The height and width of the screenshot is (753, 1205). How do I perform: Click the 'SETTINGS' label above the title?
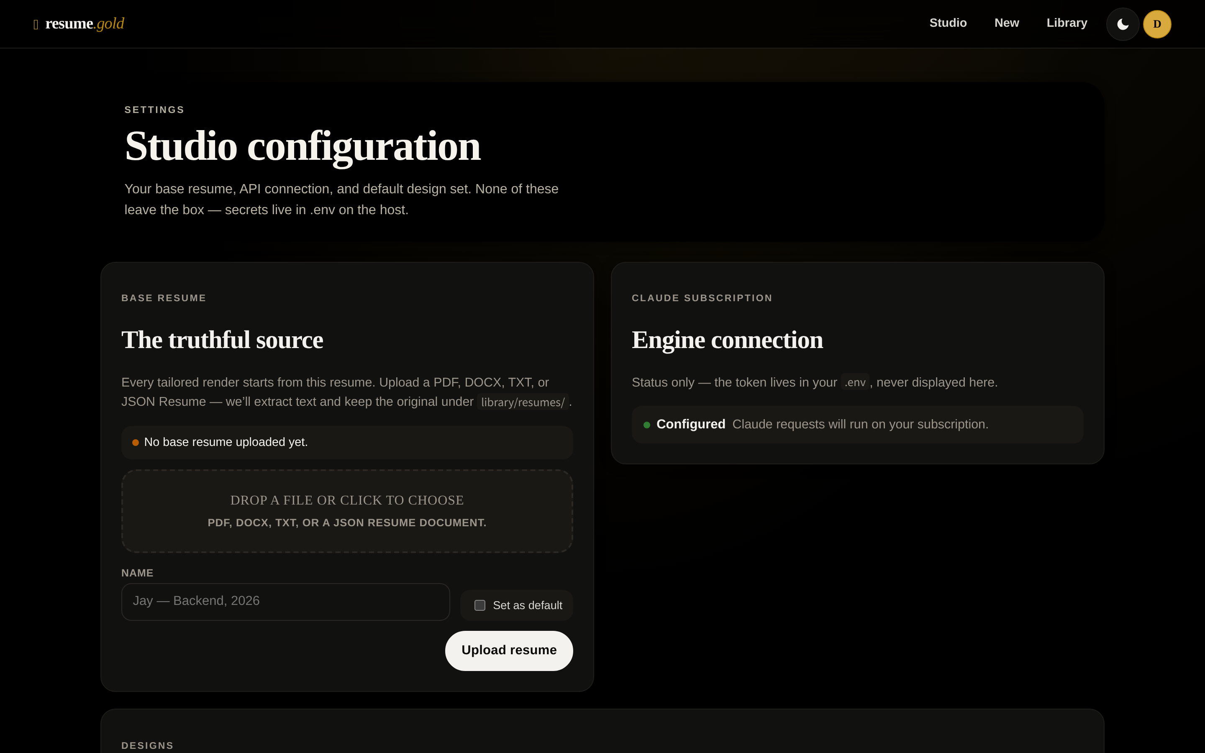pos(154,110)
